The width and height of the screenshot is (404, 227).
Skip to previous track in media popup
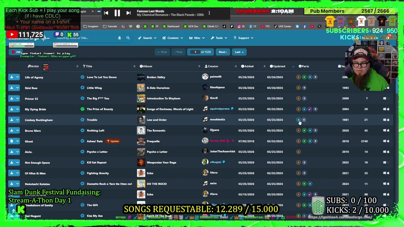pos(106,13)
